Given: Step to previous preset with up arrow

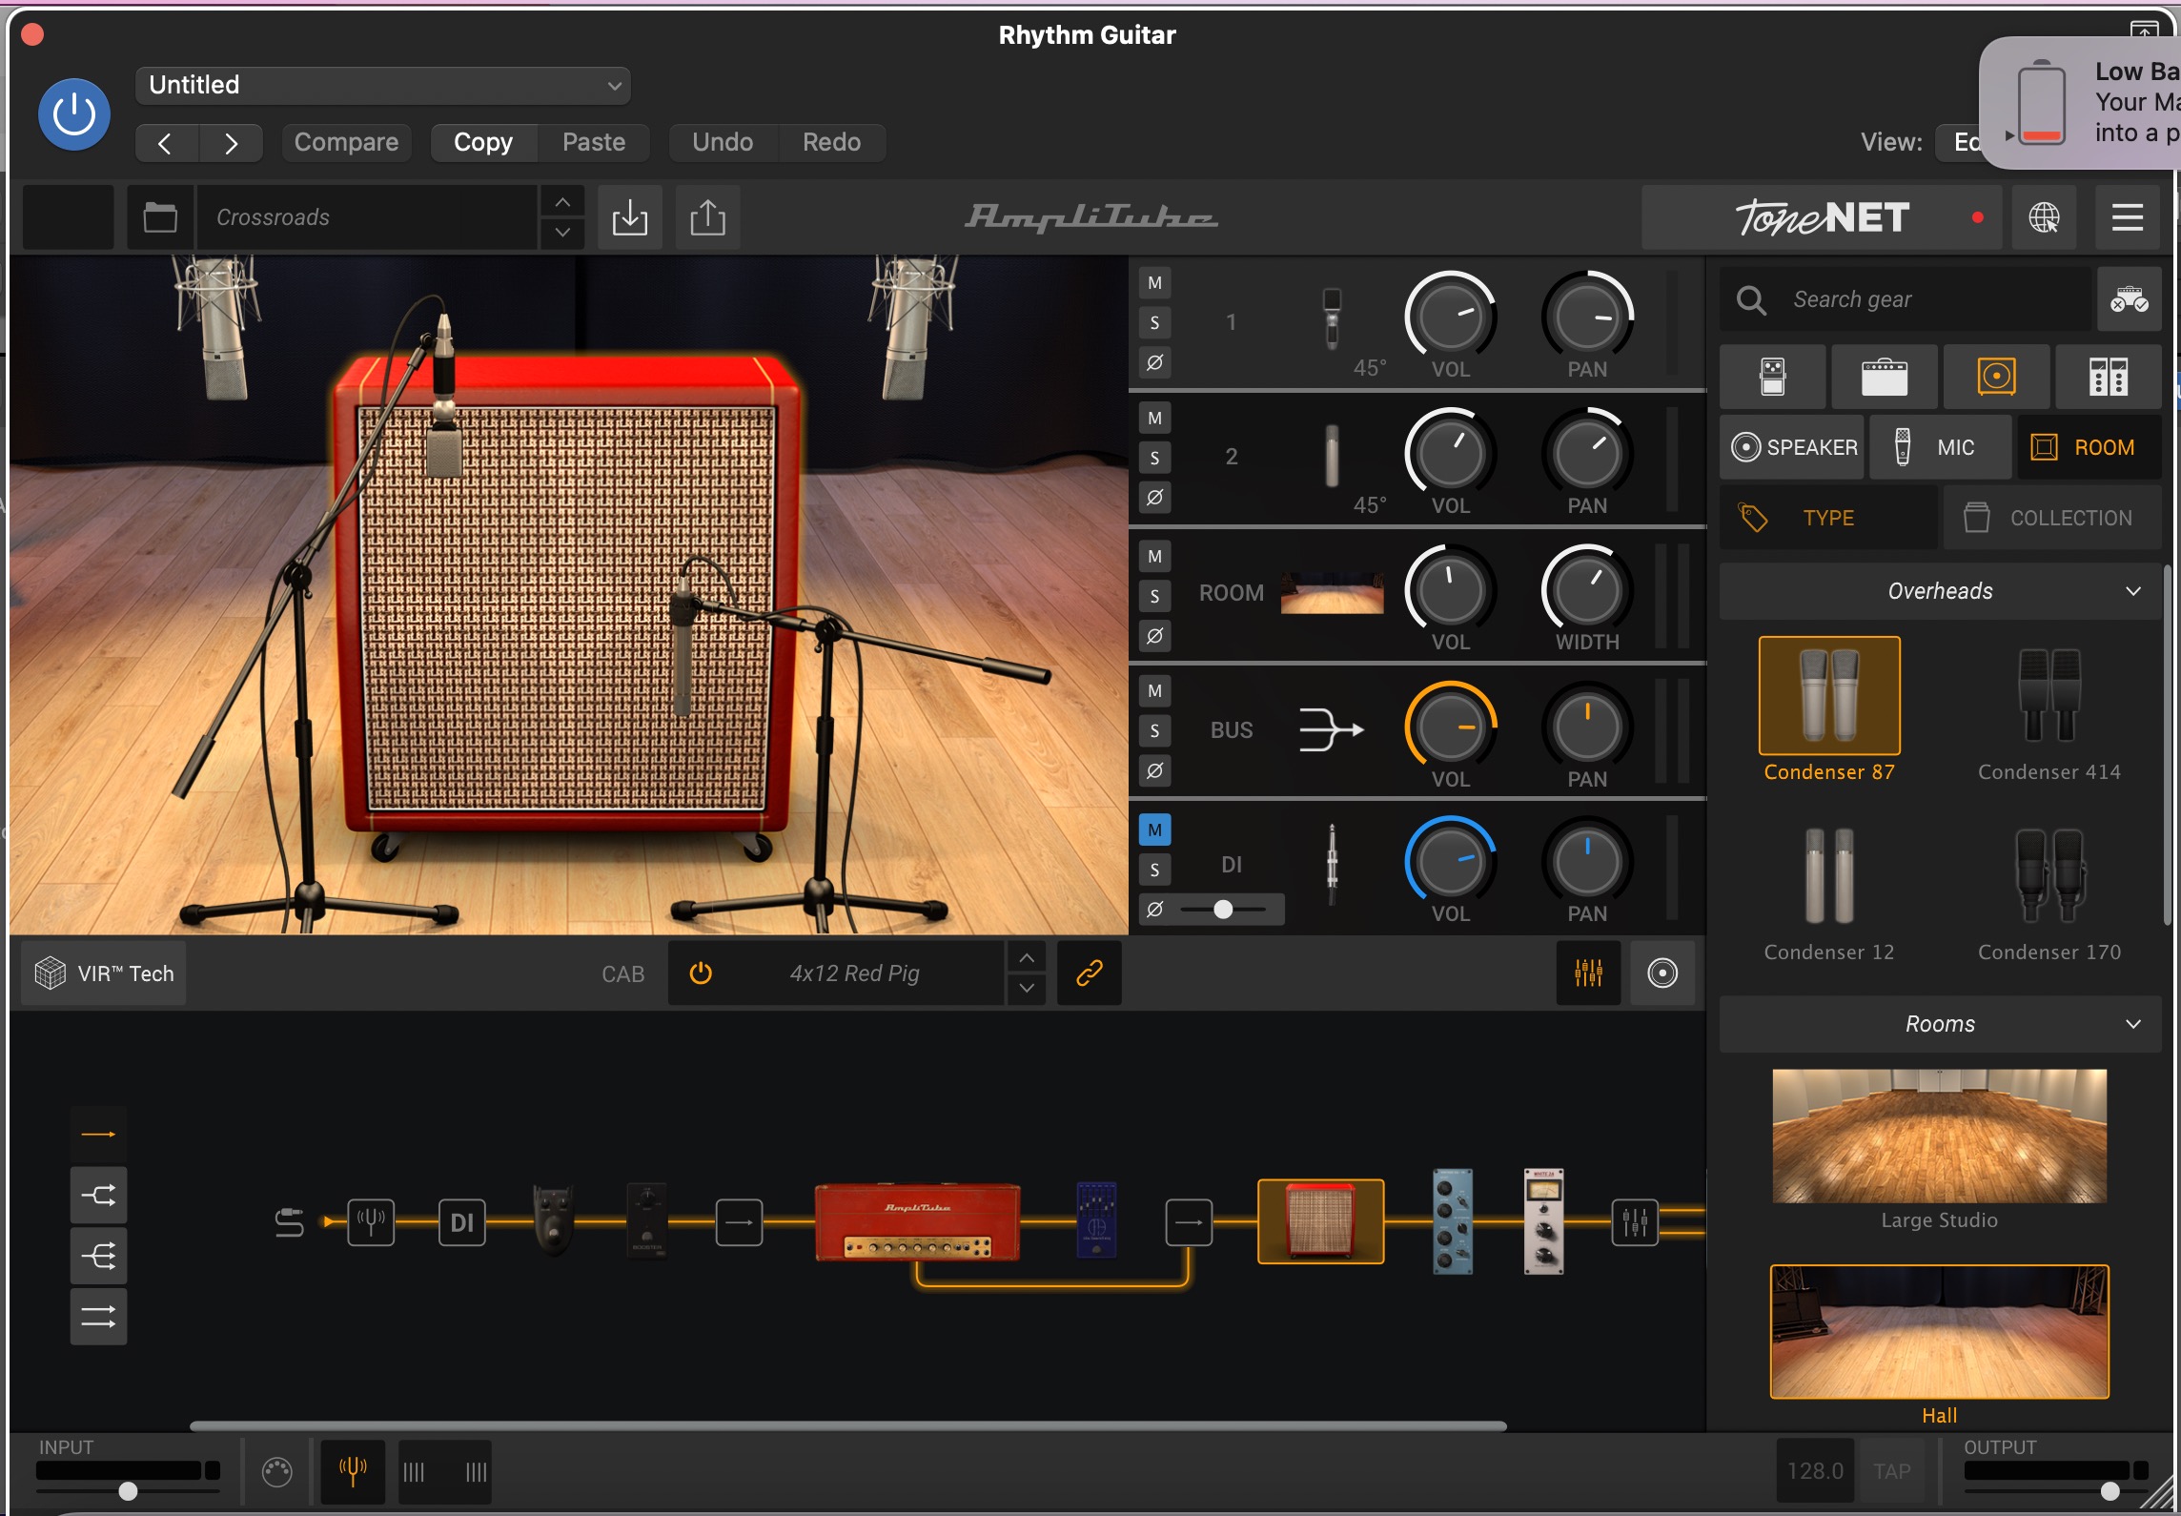Looking at the screenshot, I should (562, 202).
